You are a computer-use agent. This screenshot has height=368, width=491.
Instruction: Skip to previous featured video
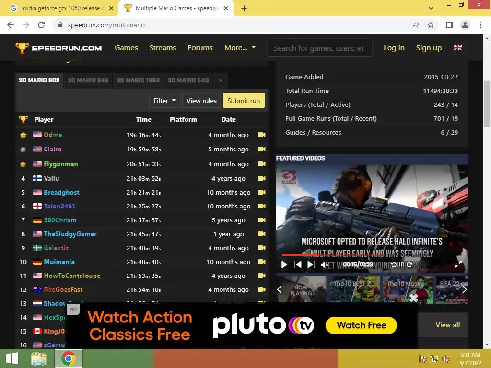point(298,264)
